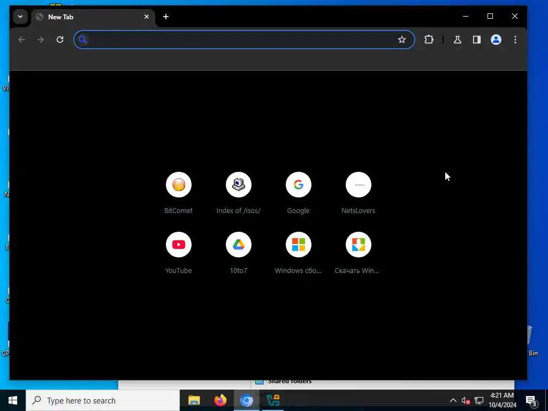Open the taskbar clock and date

502,400
